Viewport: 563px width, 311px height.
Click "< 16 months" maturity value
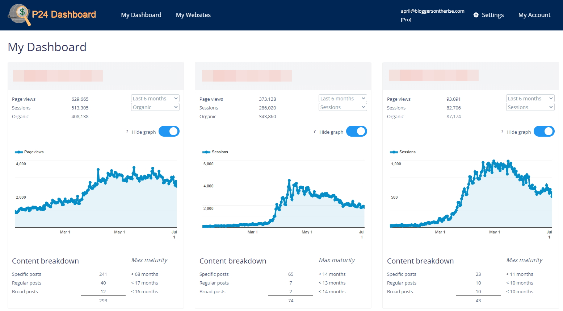[x=144, y=291]
